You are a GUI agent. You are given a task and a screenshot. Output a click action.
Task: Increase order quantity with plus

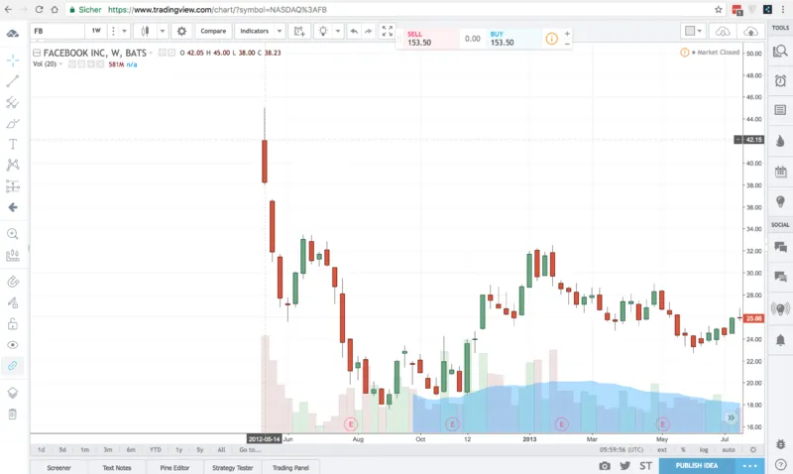pyautogui.click(x=567, y=34)
